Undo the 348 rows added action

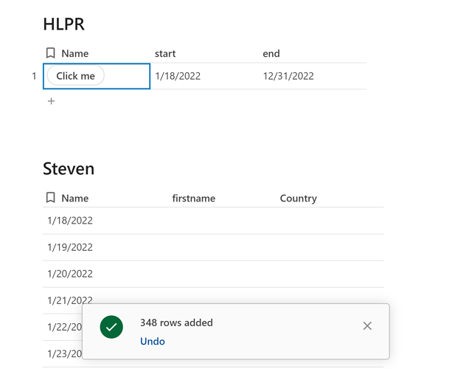pos(153,341)
